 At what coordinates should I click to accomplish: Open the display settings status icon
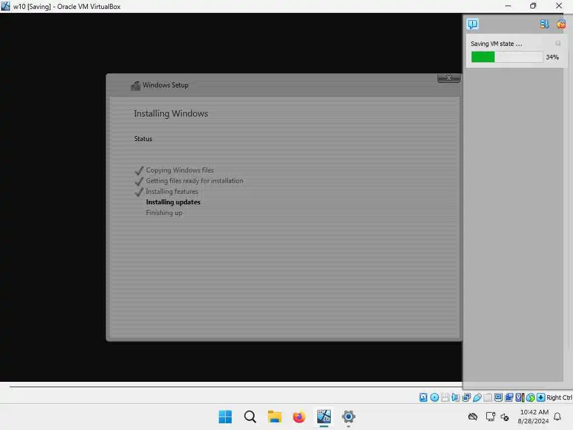point(498,398)
